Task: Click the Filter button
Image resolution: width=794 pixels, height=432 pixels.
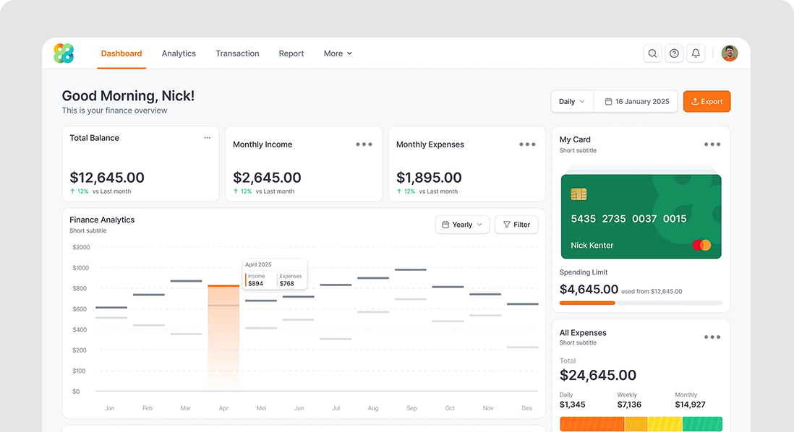Action: (x=516, y=225)
